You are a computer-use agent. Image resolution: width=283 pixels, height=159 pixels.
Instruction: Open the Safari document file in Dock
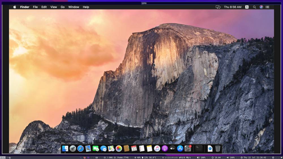pyautogui.click(x=210, y=149)
